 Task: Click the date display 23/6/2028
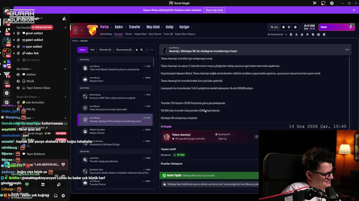click(x=309, y=27)
